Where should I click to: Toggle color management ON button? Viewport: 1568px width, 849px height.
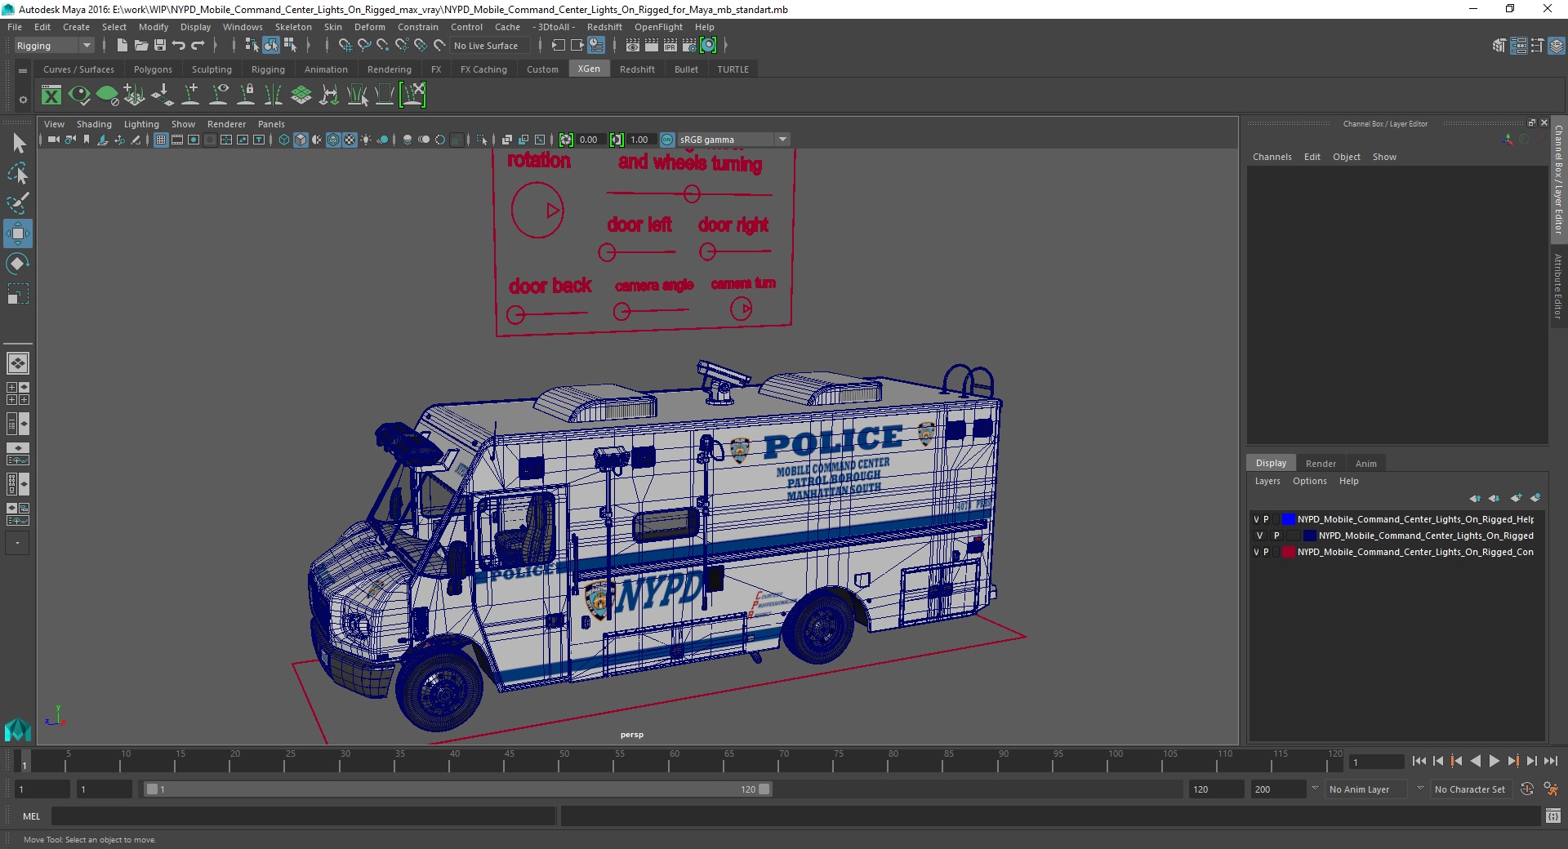tap(667, 140)
